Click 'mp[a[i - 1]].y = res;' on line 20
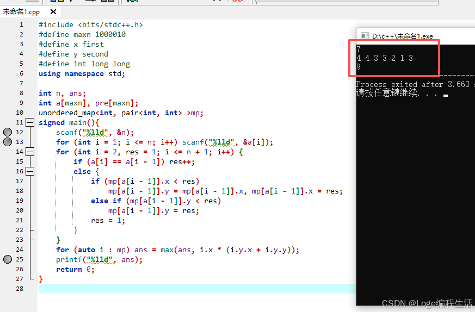This screenshot has width=475, height=312. click(153, 210)
